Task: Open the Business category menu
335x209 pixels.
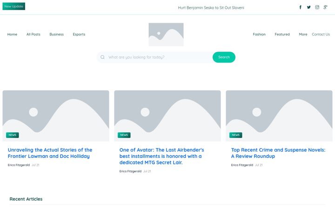Action: tap(57, 34)
